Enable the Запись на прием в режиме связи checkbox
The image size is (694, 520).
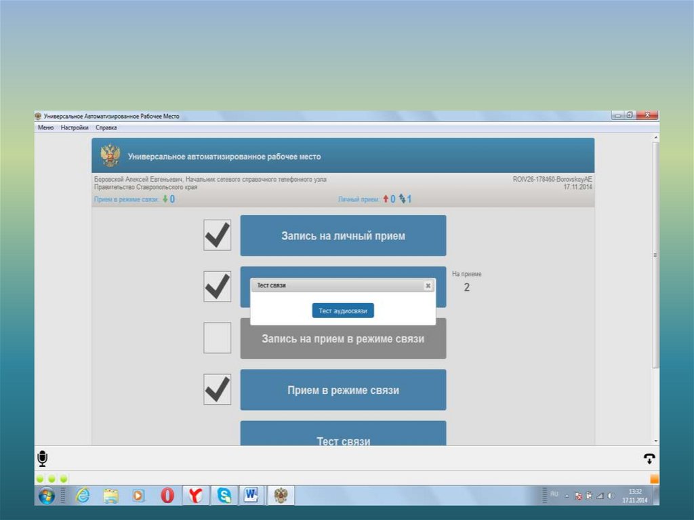point(217,338)
